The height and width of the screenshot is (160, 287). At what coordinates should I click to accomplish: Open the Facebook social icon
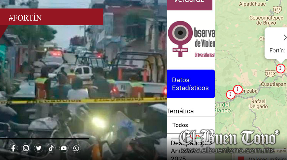[x=13, y=148]
